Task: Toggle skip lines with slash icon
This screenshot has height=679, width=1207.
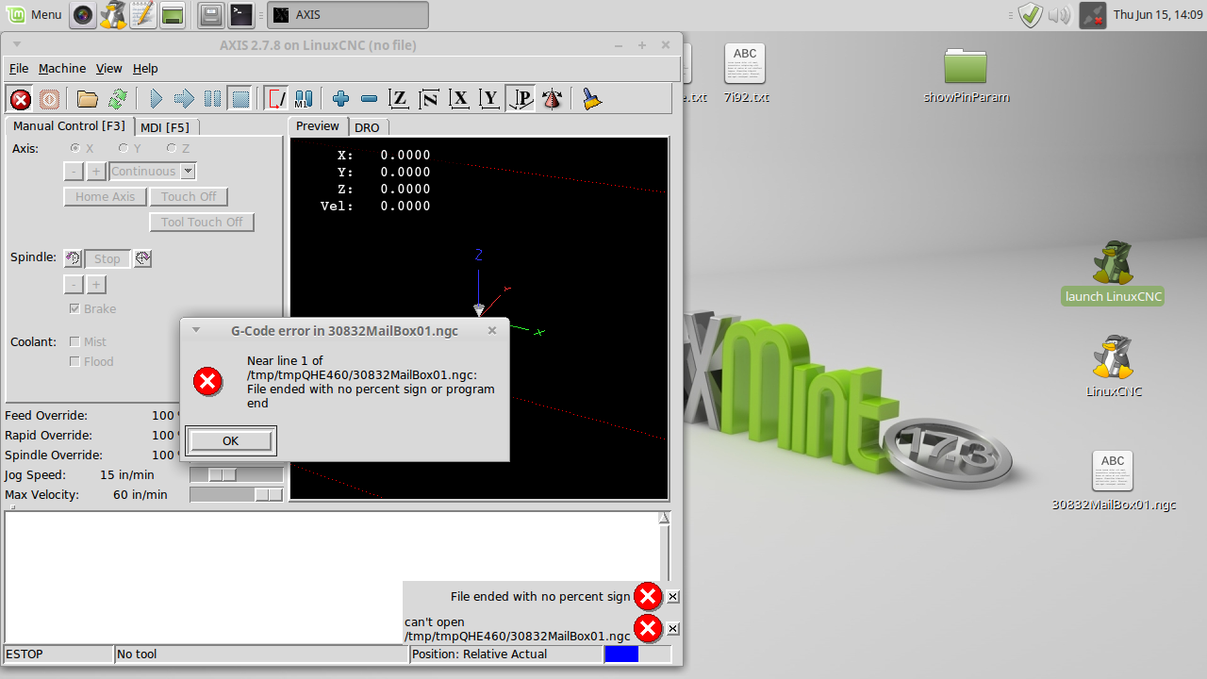Action: [x=276, y=99]
